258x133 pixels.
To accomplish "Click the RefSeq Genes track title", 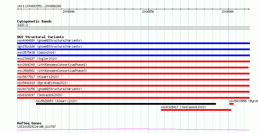I will click(x=30, y=123).
